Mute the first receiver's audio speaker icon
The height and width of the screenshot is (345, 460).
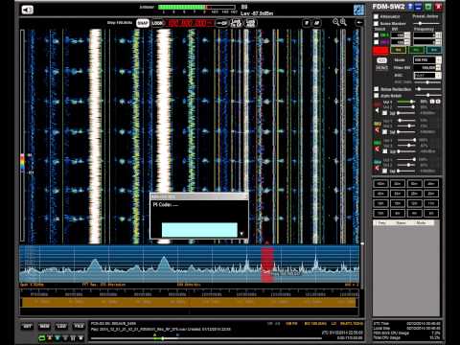(x=378, y=111)
